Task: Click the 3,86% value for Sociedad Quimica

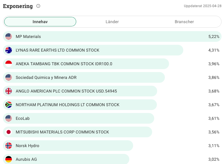Action: click(214, 77)
